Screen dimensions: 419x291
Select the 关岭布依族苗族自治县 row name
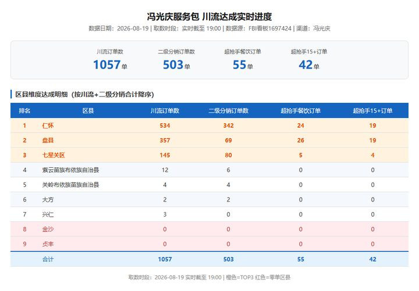click(70, 185)
